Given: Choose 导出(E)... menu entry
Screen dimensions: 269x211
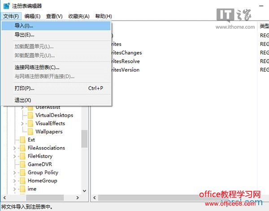Looking at the screenshot, I should coord(56,35).
